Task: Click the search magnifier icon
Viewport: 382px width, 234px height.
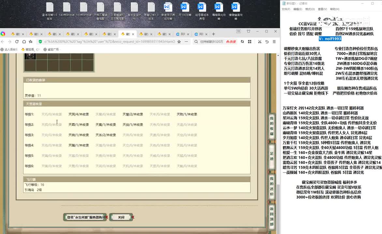Action: click(x=196, y=42)
